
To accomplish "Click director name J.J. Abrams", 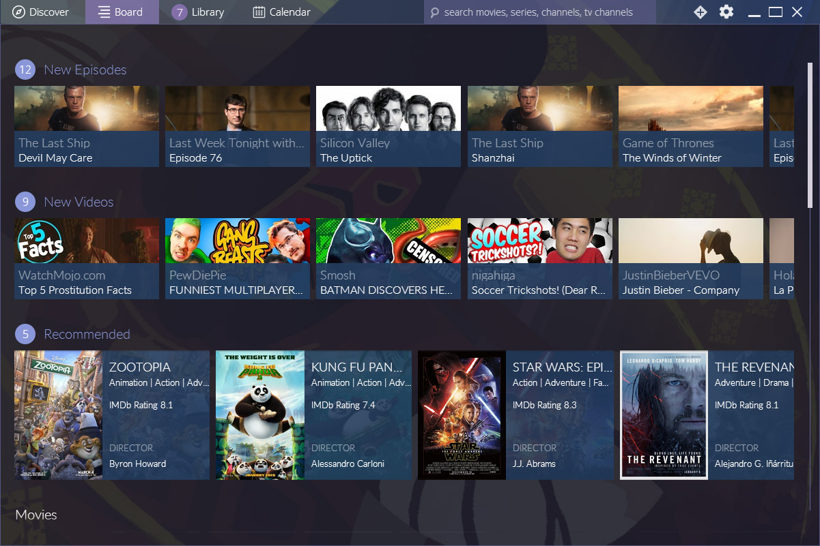I will click(x=534, y=464).
